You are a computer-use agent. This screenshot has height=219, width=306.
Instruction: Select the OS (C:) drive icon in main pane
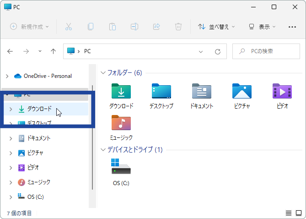click(121, 167)
